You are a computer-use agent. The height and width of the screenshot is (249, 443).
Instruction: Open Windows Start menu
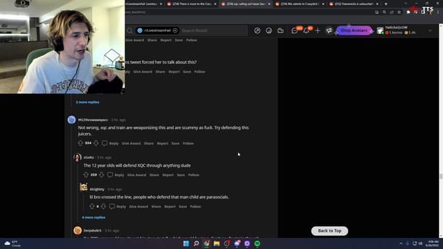click(x=186, y=243)
